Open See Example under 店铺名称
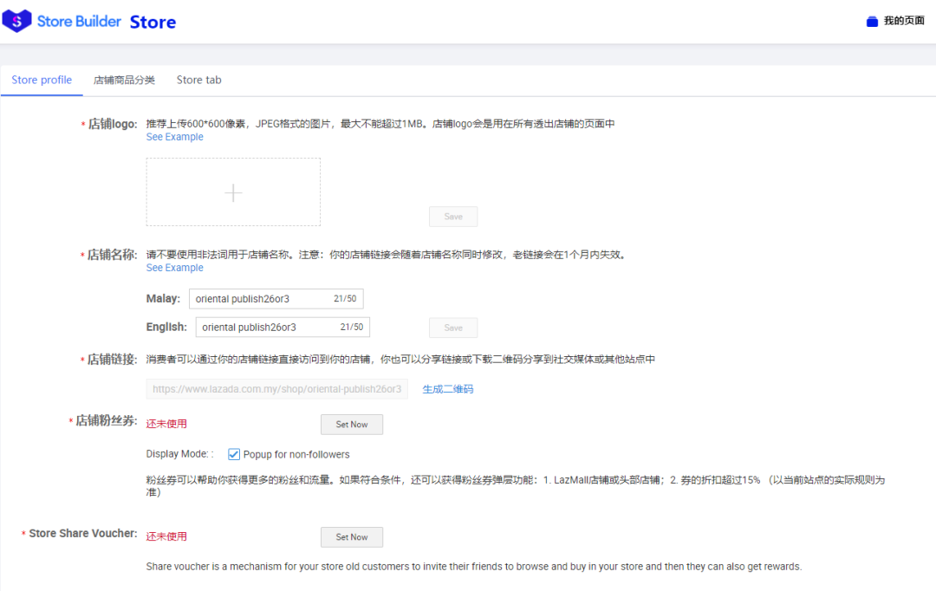Image resolution: width=936 pixels, height=591 pixels. coord(174,267)
